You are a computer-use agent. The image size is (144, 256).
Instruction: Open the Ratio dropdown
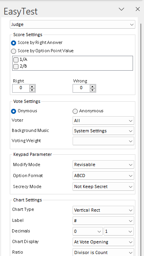tap(103, 252)
